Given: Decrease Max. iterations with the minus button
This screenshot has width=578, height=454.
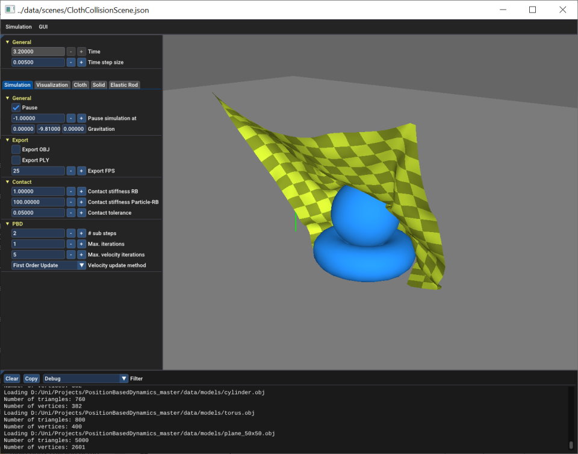Looking at the screenshot, I should 70,244.
